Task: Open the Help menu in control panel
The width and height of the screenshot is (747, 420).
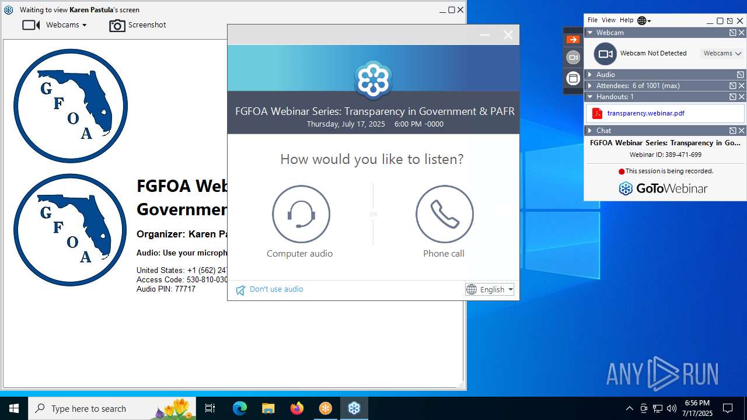Action: click(x=626, y=20)
